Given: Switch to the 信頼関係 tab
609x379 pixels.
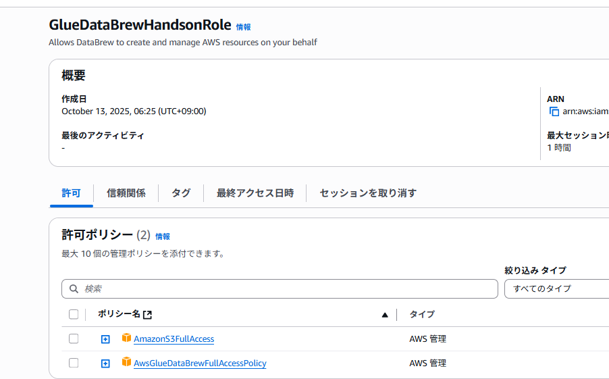Looking at the screenshot, I should (x=126, y=193).
